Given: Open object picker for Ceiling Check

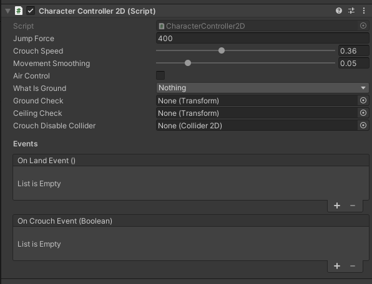Looking at the screenshot, I should coord(363,113).
